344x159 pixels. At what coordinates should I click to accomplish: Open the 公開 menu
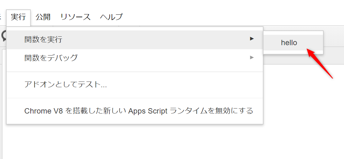pyautogui.click(x=43, y=17)
